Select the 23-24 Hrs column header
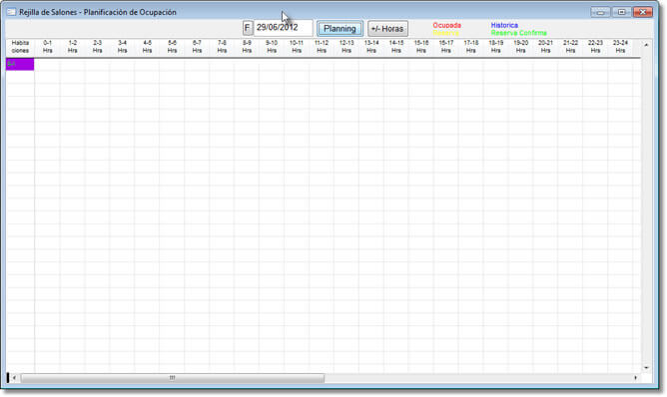The image size is (667, 397). [620, 47]
